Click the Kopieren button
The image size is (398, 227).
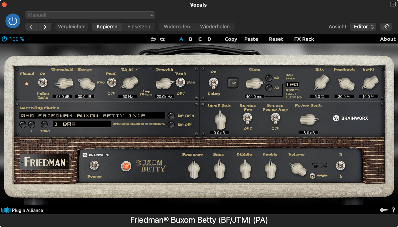tap(107, 27)
